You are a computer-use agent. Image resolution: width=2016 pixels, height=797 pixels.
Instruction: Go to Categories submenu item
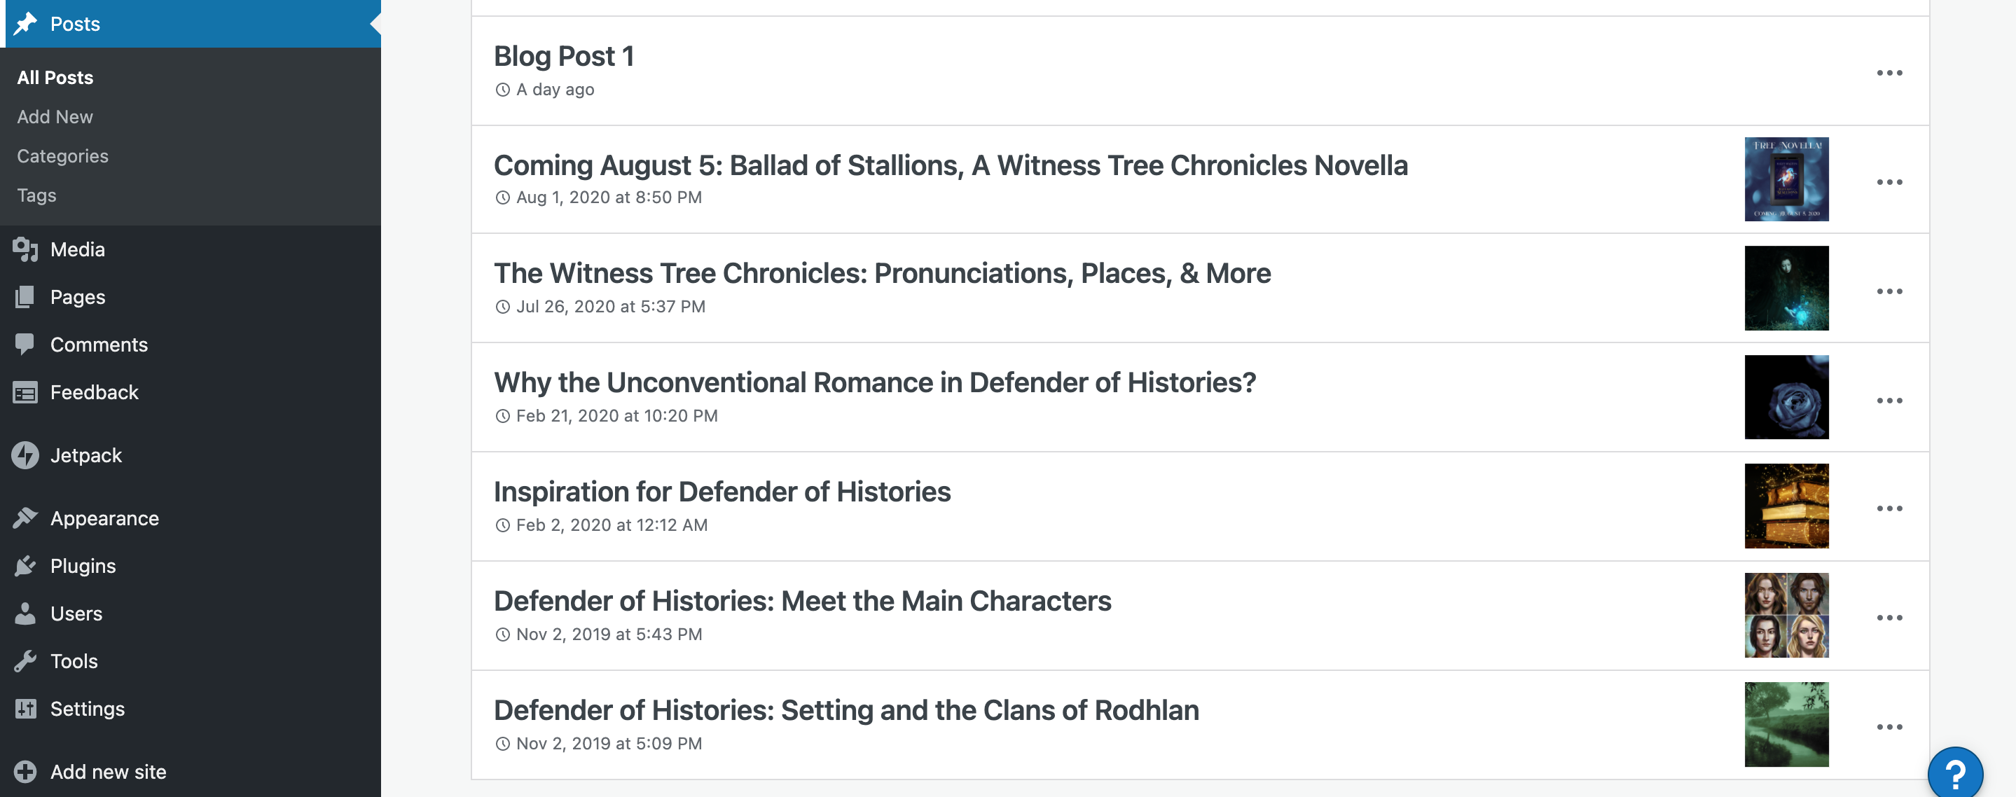pyautogui.click(x=62, y=155)
